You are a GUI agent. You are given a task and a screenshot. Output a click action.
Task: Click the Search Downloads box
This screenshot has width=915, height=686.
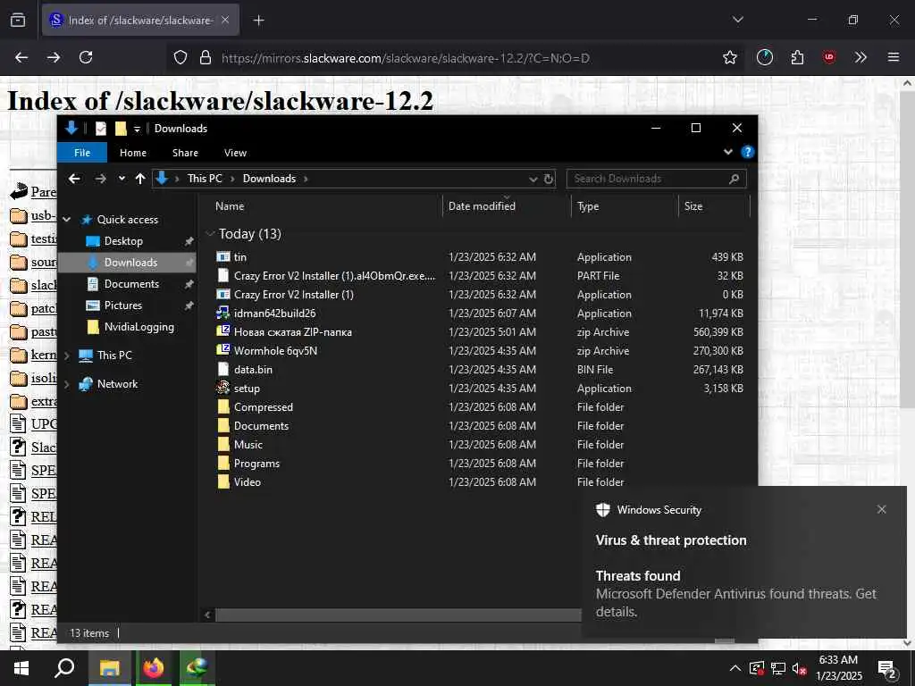coord(656,179)
